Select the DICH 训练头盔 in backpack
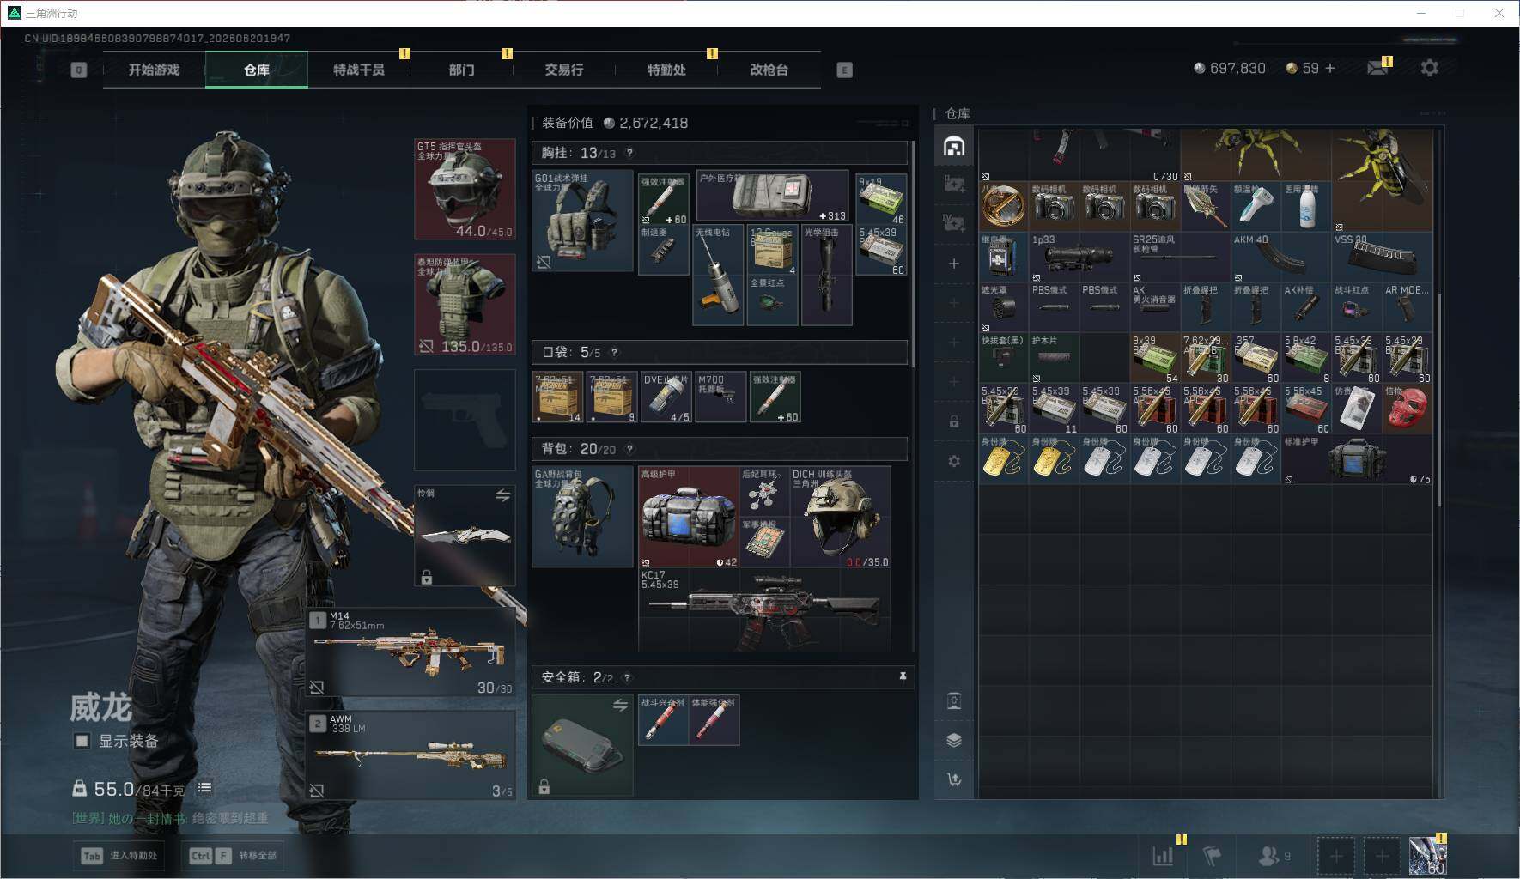The image size is (1520, 879). 840,517
